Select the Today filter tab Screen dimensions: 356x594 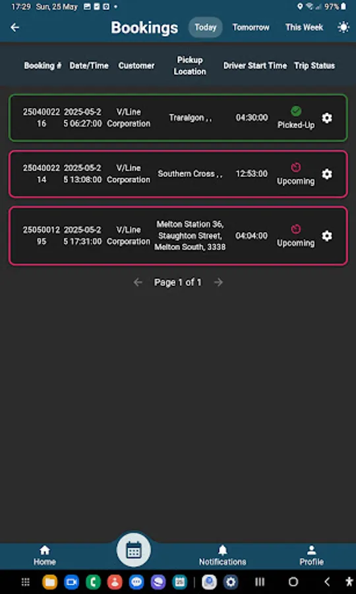(x=206, y=27)
